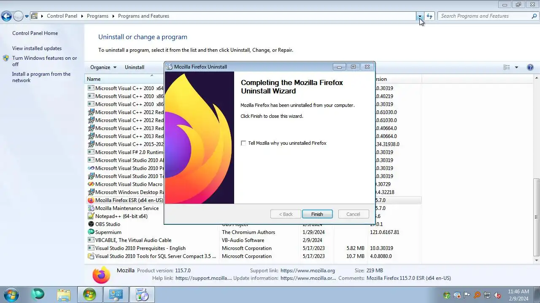Expand the address bar history dropdown
Image resolution: width=540 pixels, height=303 pixels.
420,16
